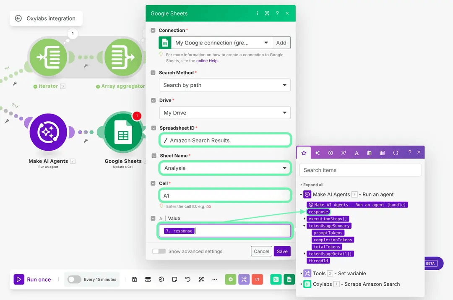453x300 pixels.
Task: Expand the tokenUsageDetail[] tree item
Action: pyautogui.click(x=305, y=254)
